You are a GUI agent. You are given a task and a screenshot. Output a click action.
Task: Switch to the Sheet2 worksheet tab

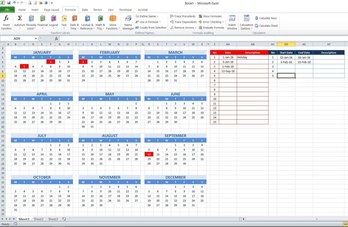(38, 219)
